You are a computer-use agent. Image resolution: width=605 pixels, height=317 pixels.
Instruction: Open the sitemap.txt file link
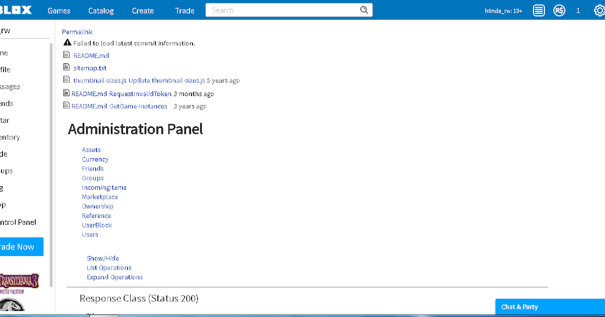pyautogui.click(x=90, y=68)
